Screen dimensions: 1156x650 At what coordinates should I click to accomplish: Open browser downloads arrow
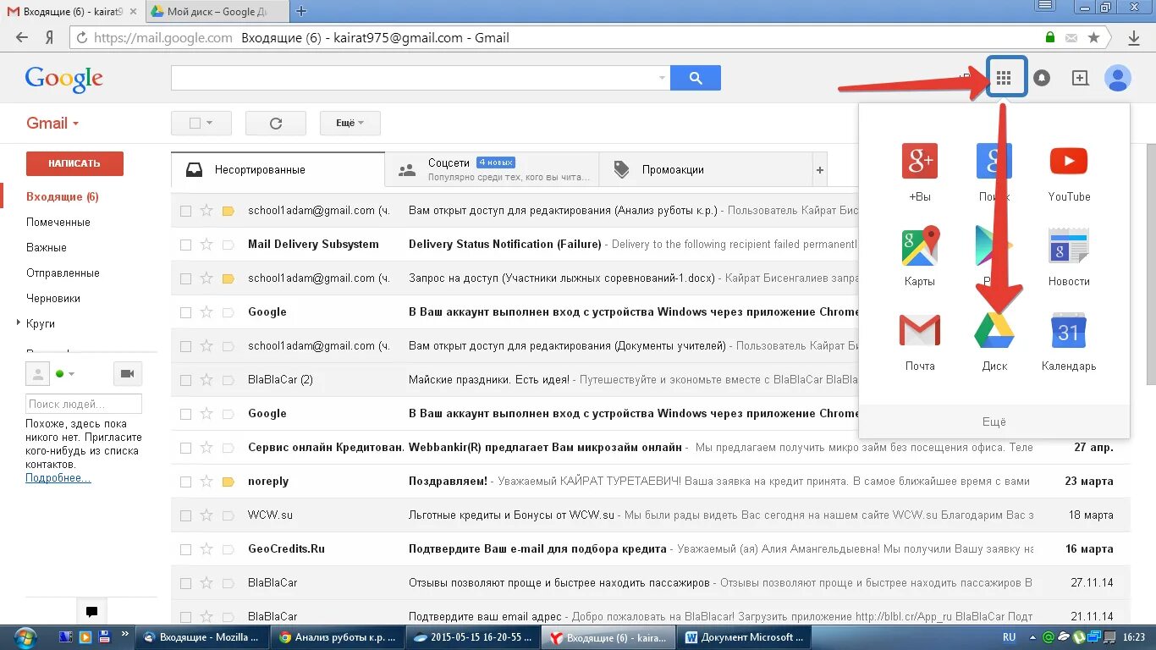pos(1135,37)
